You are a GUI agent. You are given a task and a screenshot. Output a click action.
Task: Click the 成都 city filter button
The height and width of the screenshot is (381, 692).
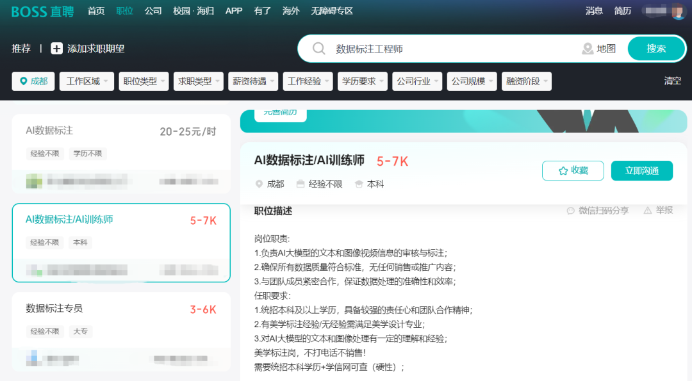click(33, 81)
